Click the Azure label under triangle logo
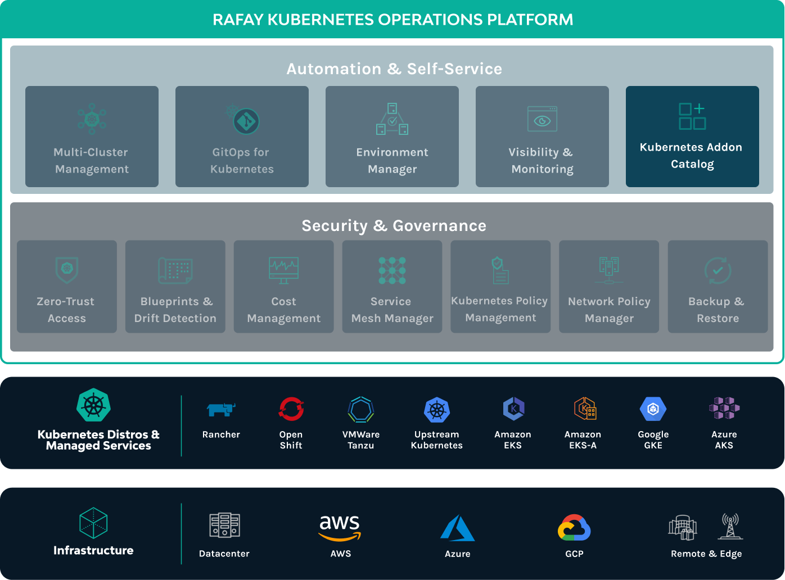 click(458, 554)
